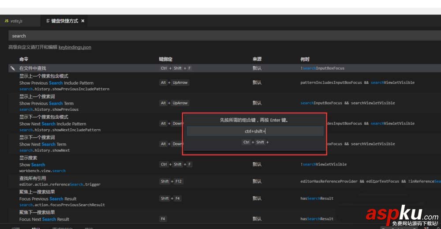Click Alt+UpArrow keybinding for Show Previous Search Term
The width and height of the screenshot is (441, 229).
[174, 103]
